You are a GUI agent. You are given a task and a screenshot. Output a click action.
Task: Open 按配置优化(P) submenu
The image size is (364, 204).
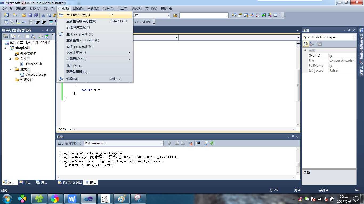[x=95, y=59]
